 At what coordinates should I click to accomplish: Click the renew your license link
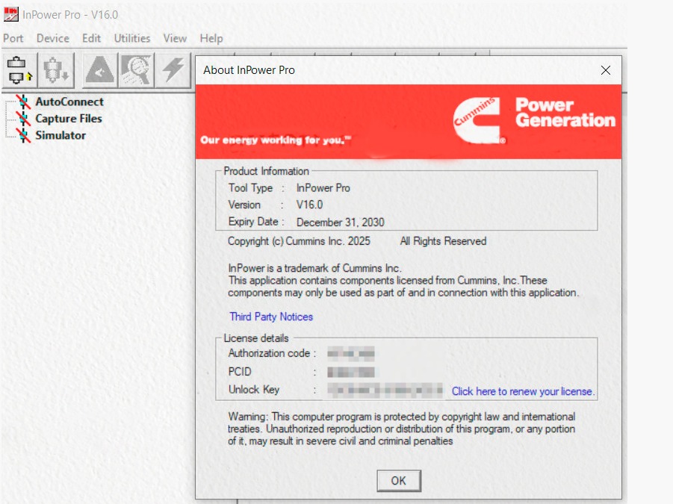pos(523,391)
